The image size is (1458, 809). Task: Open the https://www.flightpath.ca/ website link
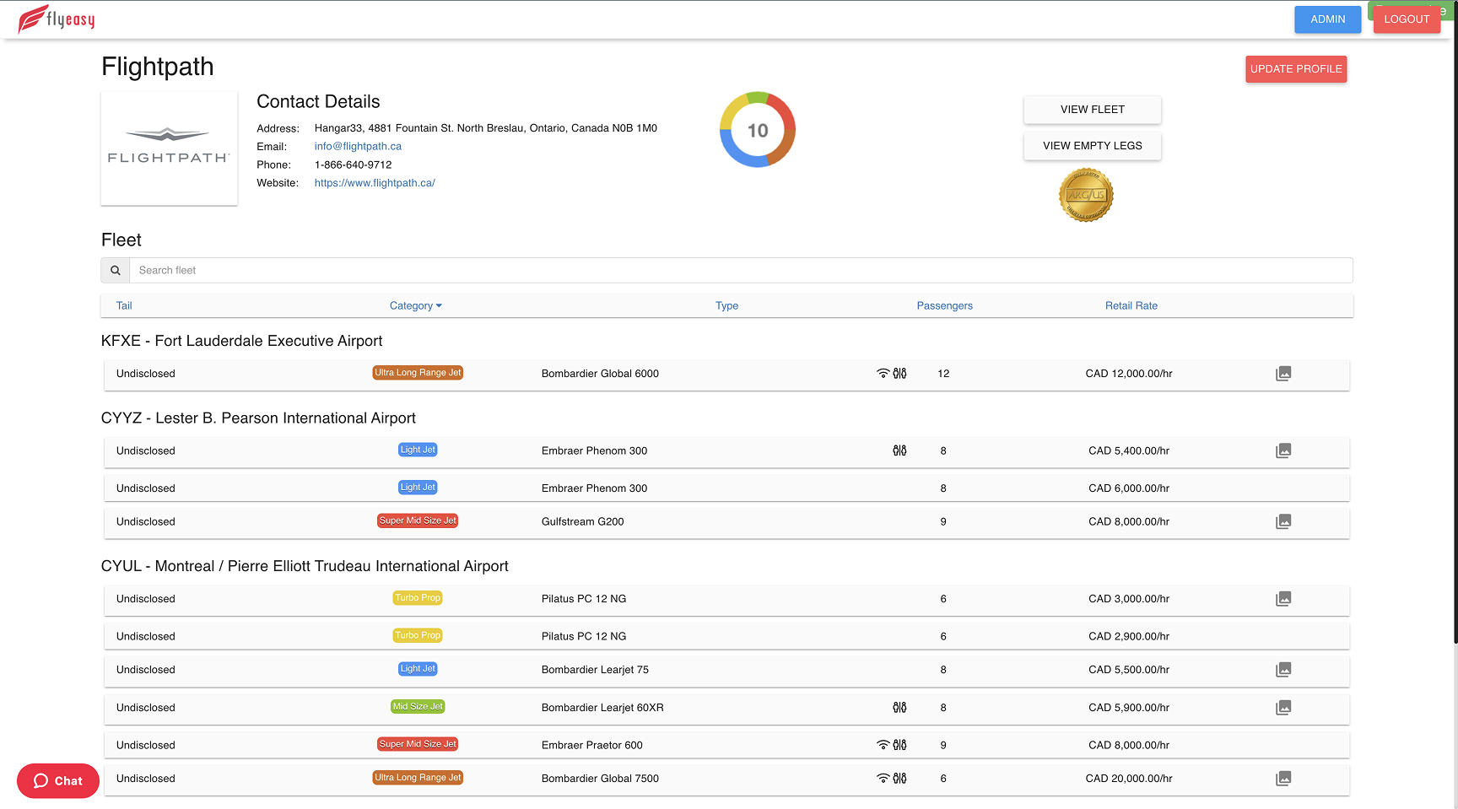click(375, 183)
